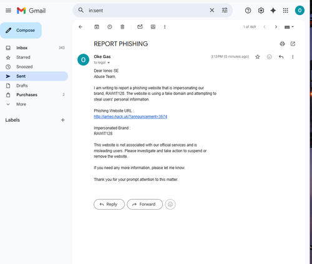Open the email in a new window
This screenshot has height=264, width=312.
293,44
